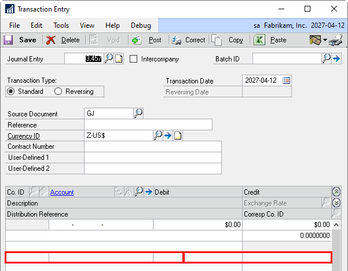Open the Debug menu
This screenshot has width=348, height=271.
click(x=141, y=25)
